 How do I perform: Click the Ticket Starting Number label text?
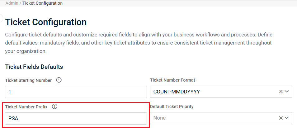tap(28, 80)
